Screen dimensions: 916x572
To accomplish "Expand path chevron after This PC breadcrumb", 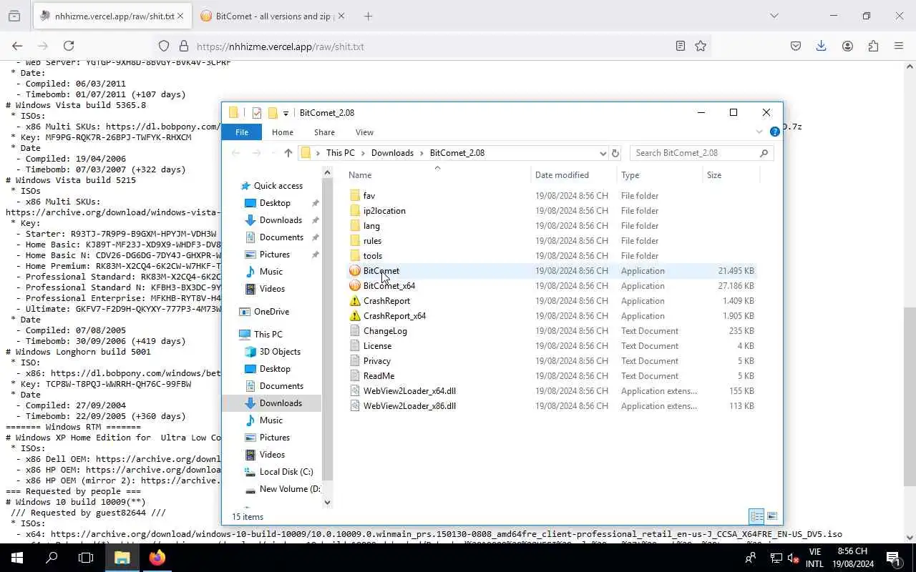I will tap(363, 153).
